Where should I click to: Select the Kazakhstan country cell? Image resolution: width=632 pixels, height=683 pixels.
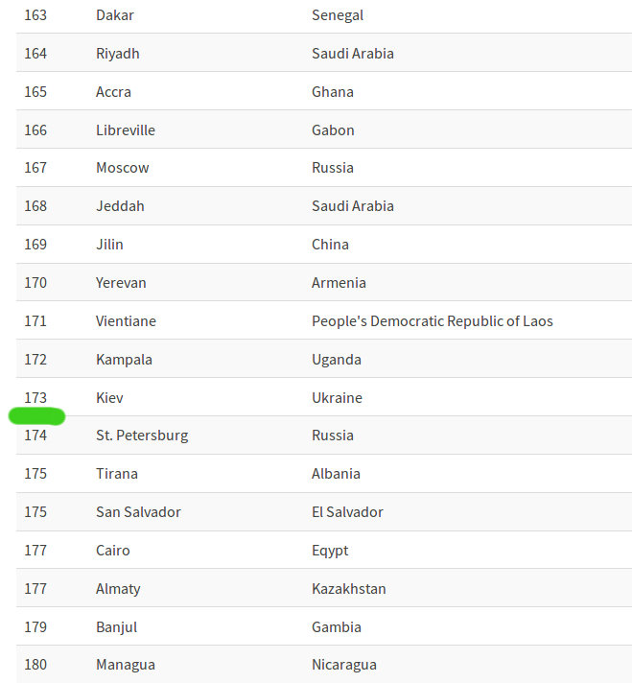[348, 589]
